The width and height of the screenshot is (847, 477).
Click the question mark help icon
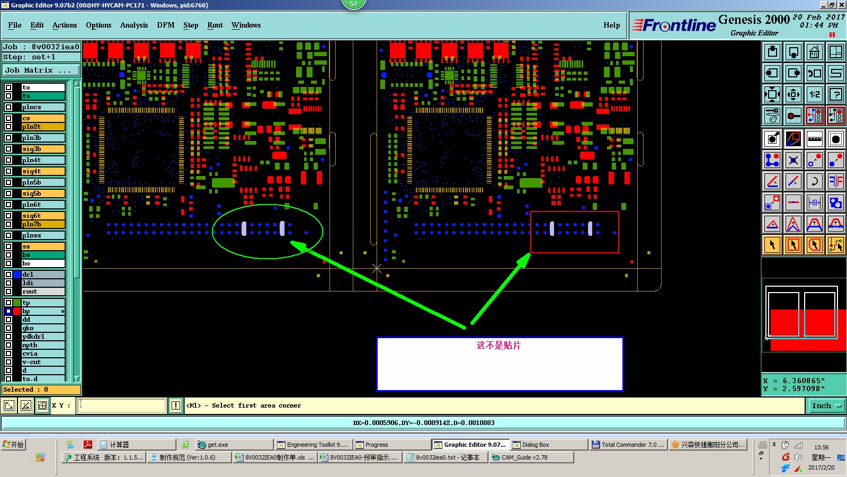click(x=836, y=94)
